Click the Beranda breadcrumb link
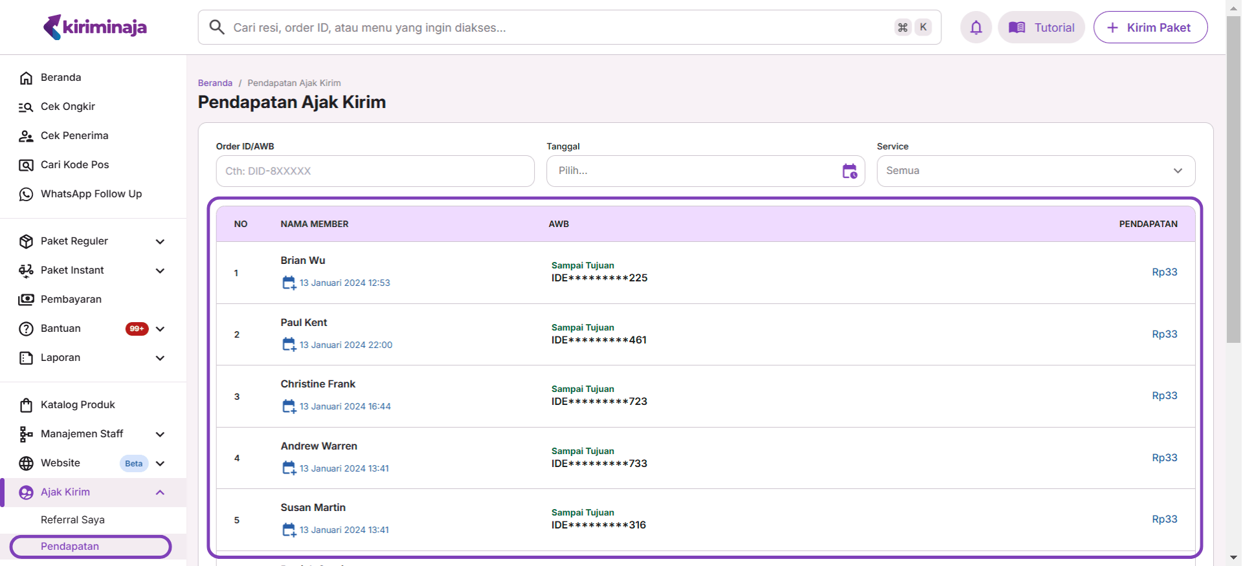Screen dimensions: 1243x566 click(215, 83)
